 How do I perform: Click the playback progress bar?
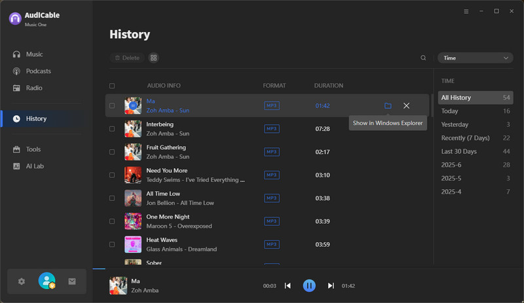pyautogui.click(x=308, y=268)
